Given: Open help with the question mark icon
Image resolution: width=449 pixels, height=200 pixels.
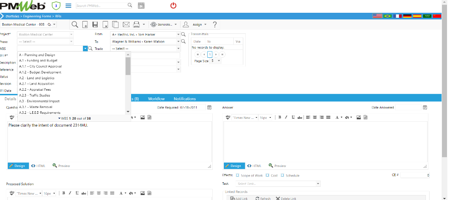Looking at the screenshot, I should point(214,25).
